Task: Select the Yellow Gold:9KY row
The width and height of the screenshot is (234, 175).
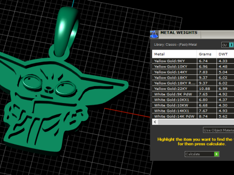Action: pyautogui.click(x=193, y=61)
